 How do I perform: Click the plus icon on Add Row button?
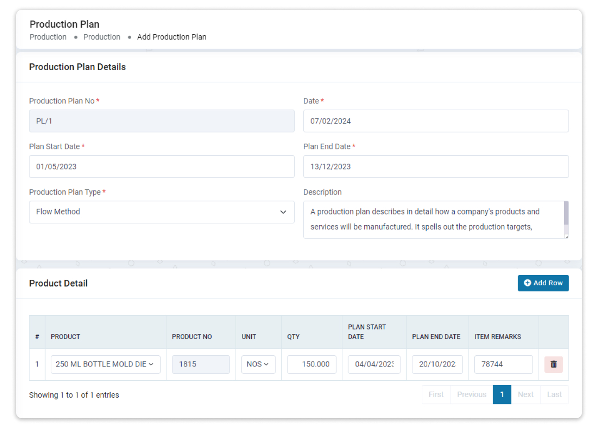pos(527,283)
